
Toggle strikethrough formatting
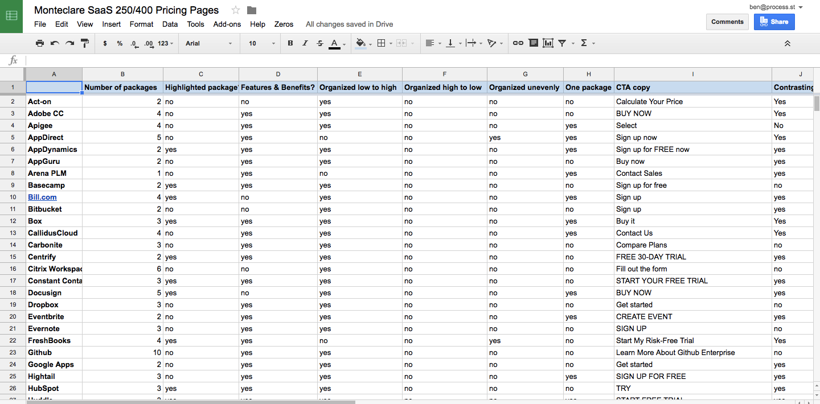tap(319, 43)
